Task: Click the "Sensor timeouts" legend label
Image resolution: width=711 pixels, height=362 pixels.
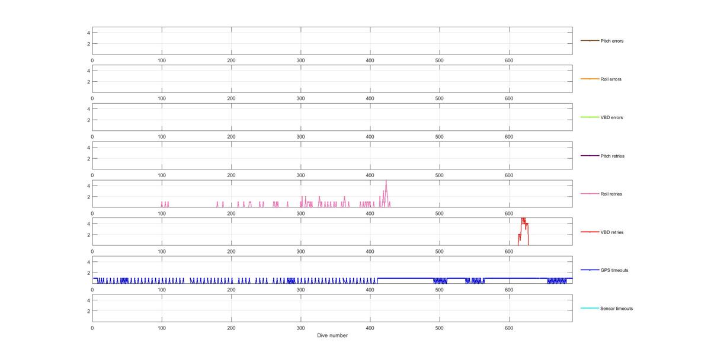Action: coord(617,309)
